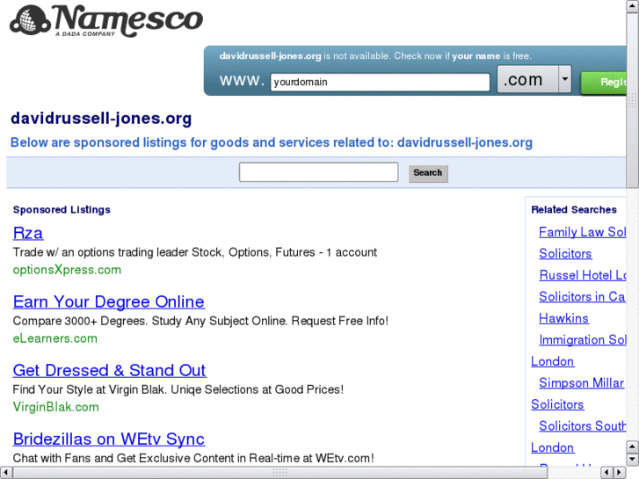Image resolution: width=639 pixels, height=479 pixels.
Task: Click the horizontal scrollbar thumb
Action: pos(280,473)
